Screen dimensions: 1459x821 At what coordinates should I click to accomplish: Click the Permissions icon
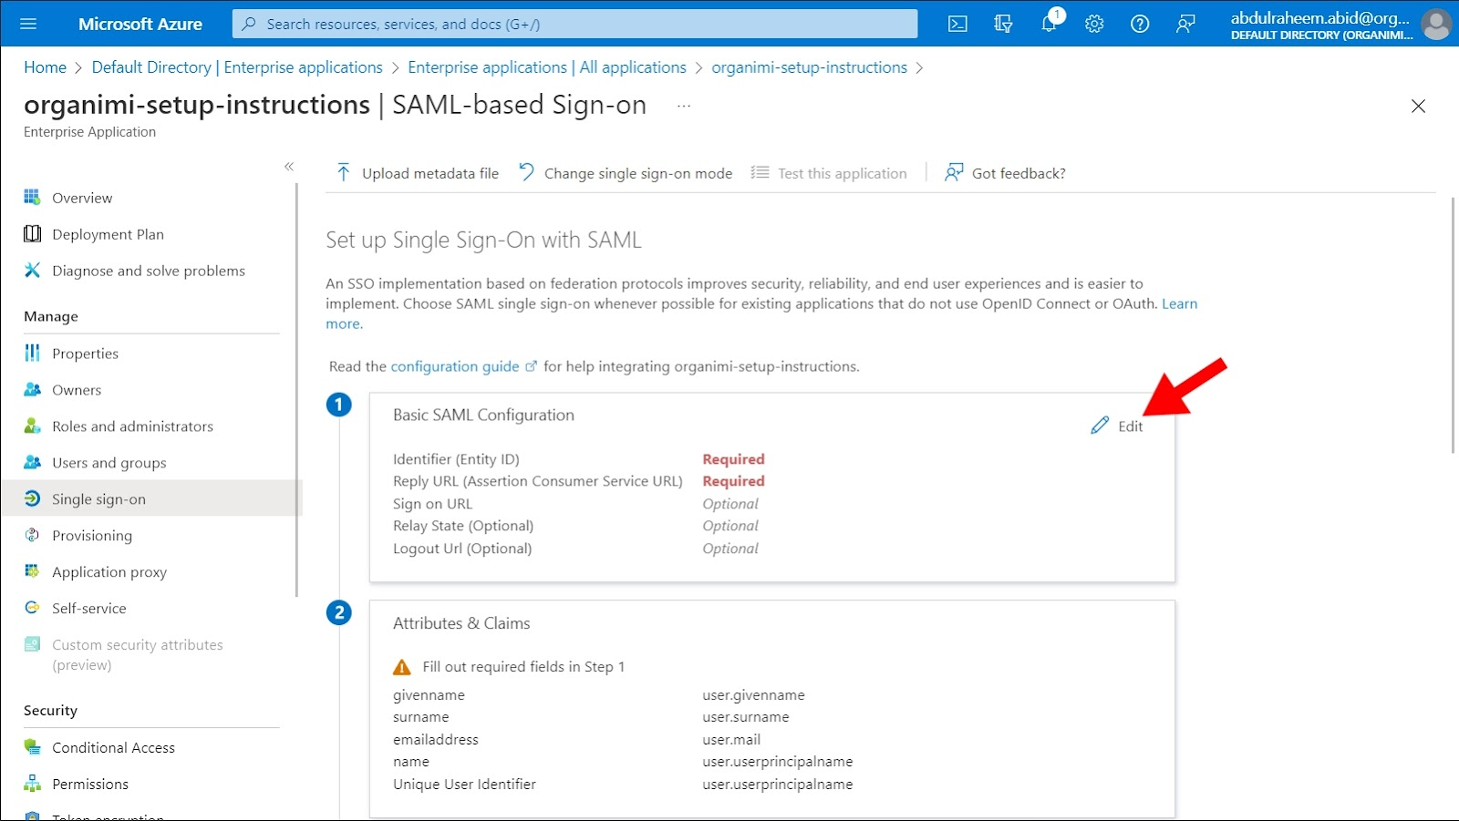(x=32, y=784)
